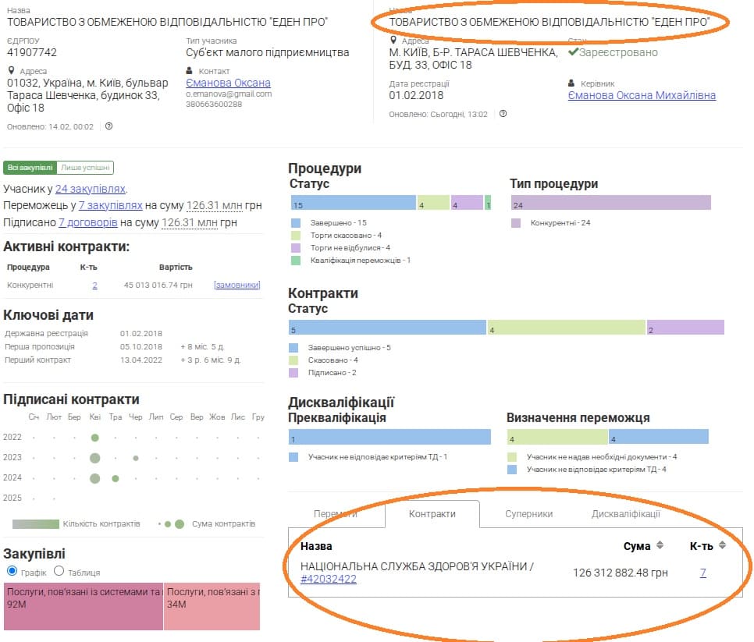This screenshot has width=754, height=642.
Task: Open the 'Суперники' tab
Action: 528,514
